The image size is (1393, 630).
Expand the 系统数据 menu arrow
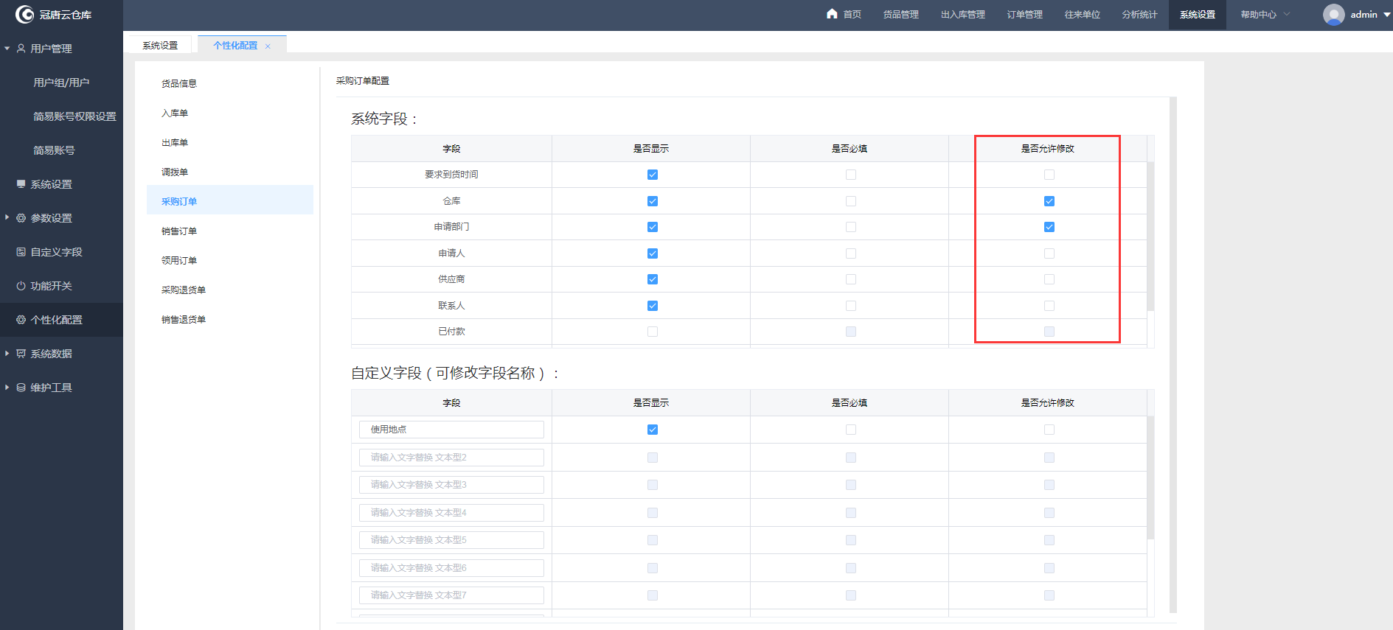[7, 354]
